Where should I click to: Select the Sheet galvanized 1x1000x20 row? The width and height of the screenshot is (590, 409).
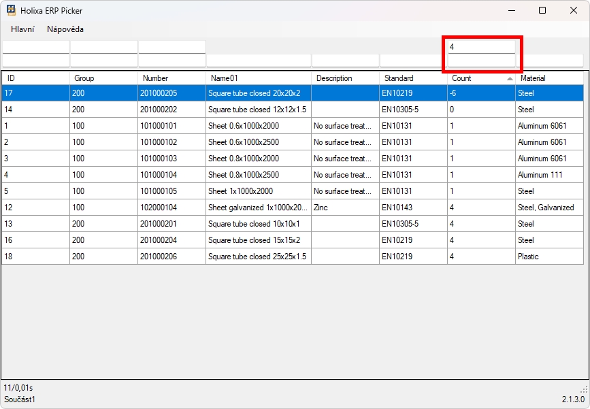click(x=258, y=208)
